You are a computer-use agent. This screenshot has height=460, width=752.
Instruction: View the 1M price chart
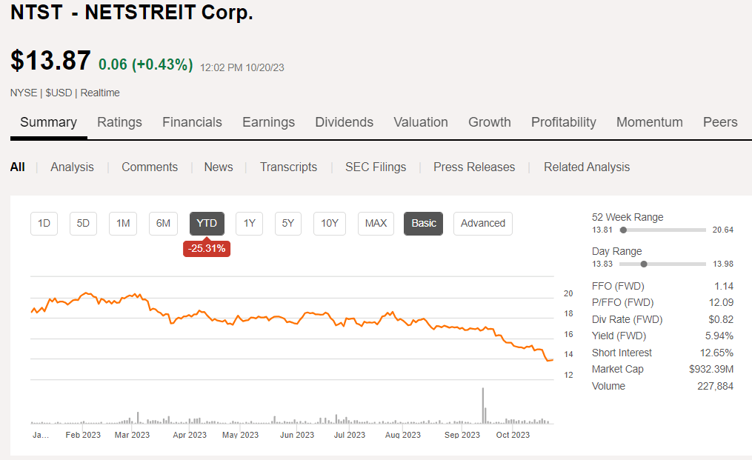123,223
